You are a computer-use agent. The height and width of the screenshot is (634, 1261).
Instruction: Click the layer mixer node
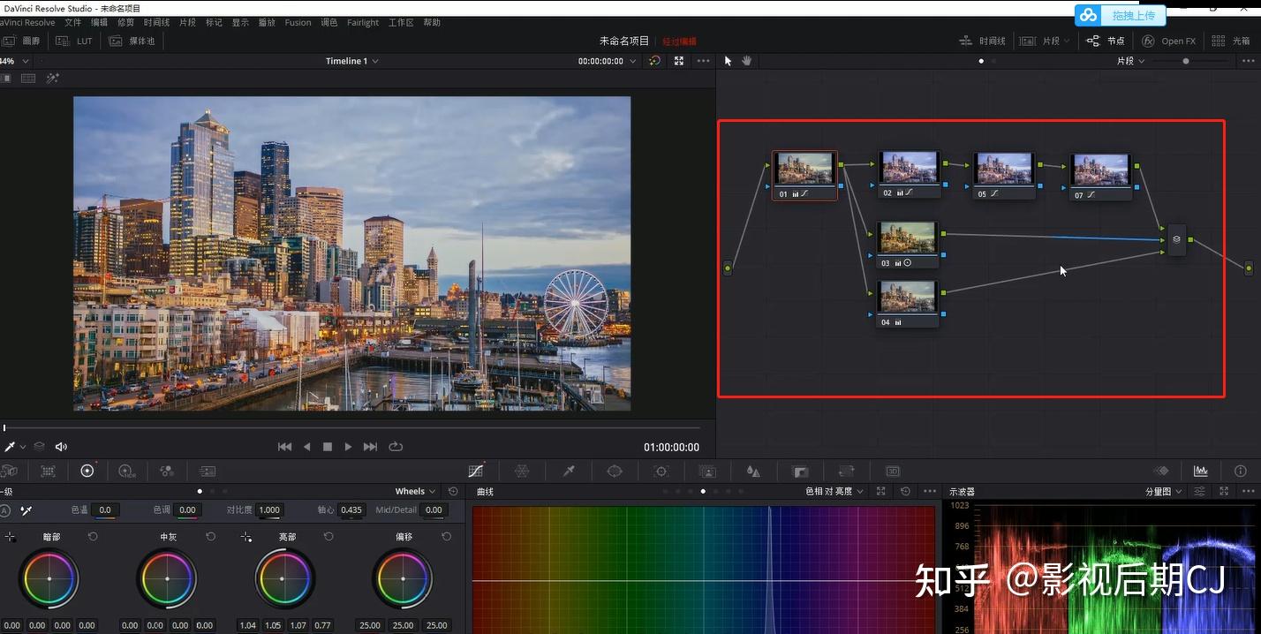[1176, 239]
